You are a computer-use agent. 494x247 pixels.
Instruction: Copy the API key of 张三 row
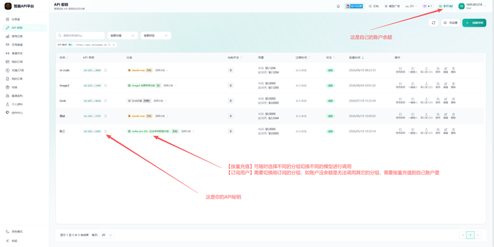[x=106, y=131]
